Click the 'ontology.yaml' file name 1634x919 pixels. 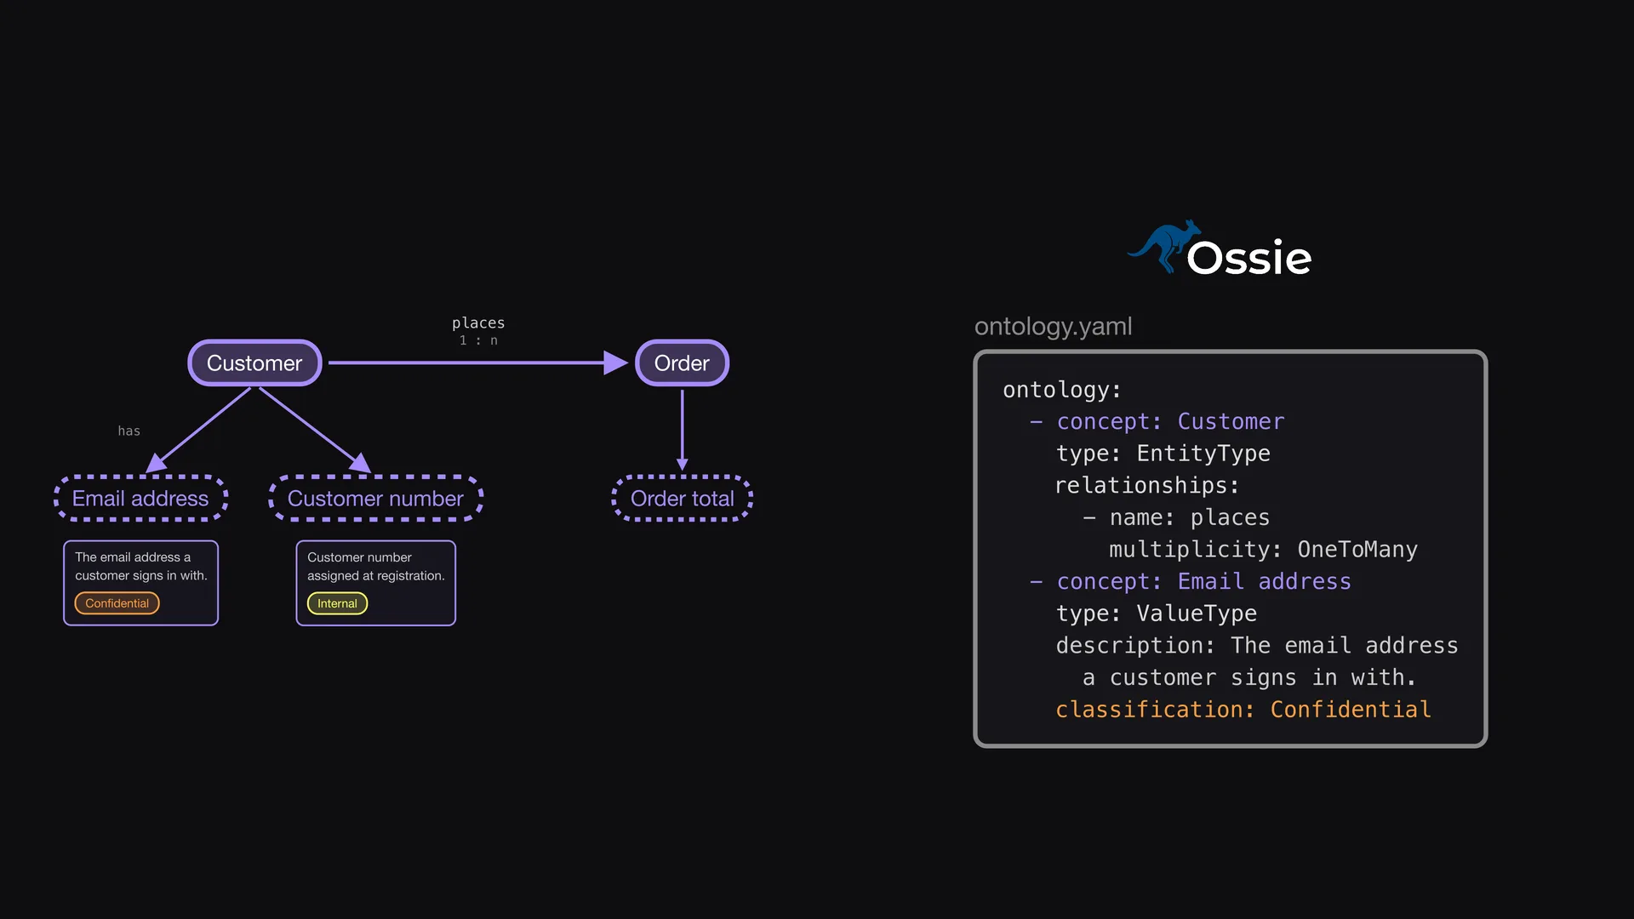pyautogui.click(x=1053, y=327)
